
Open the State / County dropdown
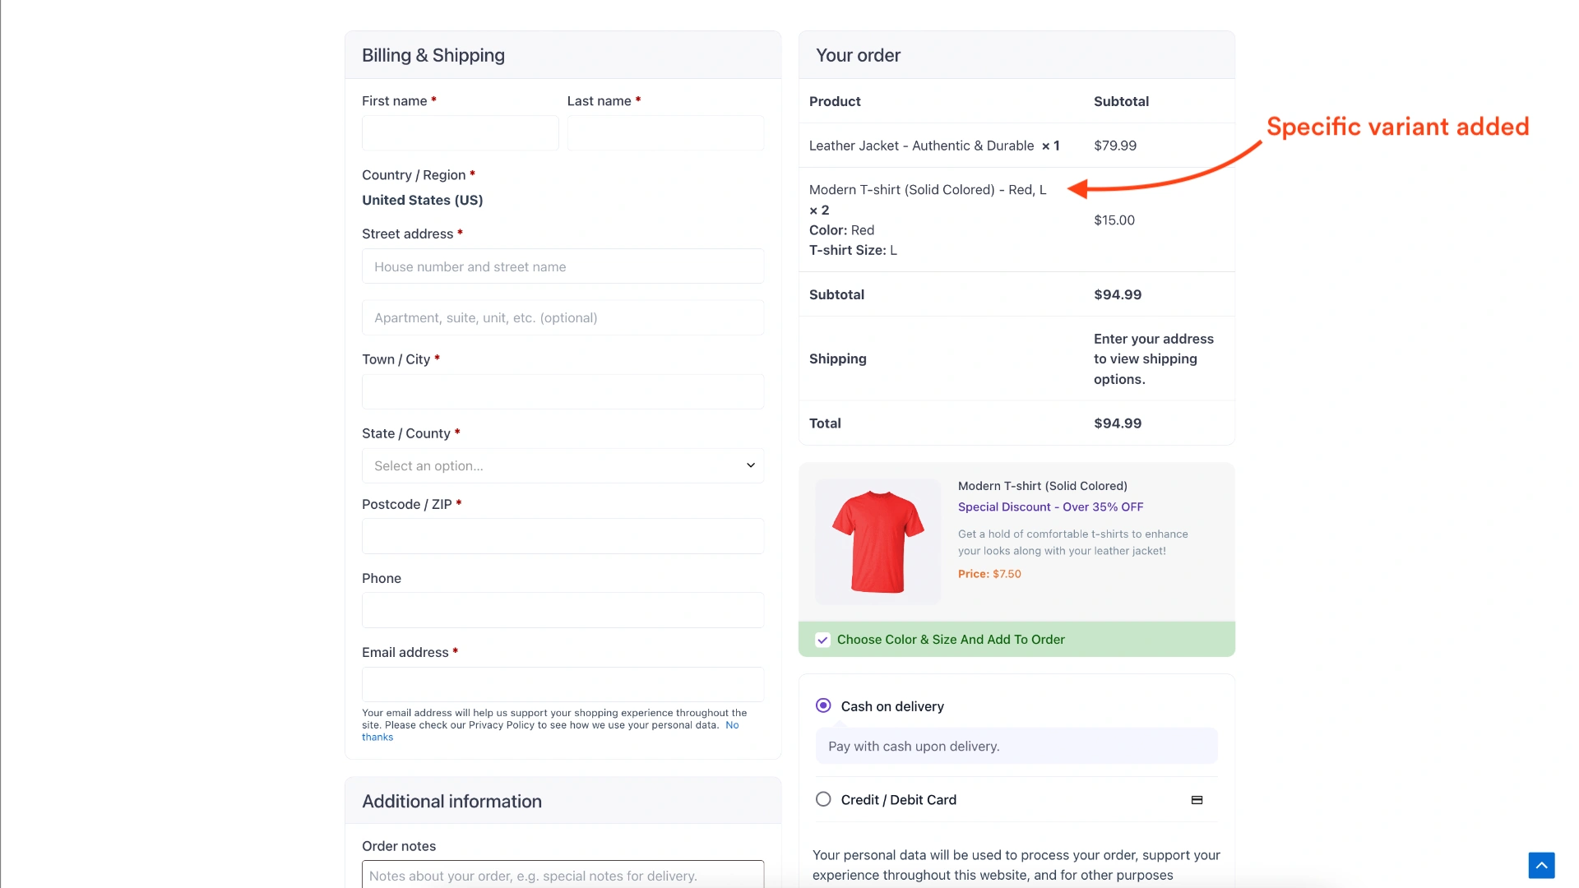(x=563, y=465)
